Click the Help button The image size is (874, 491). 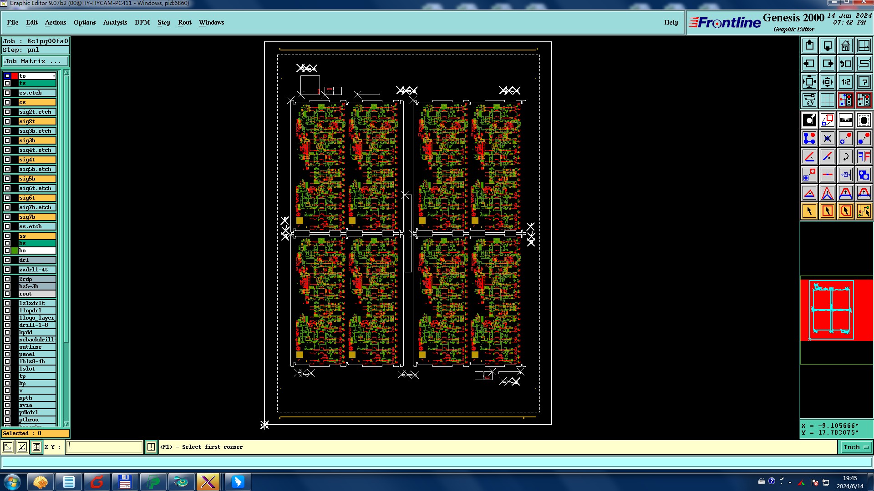(671, 22)
